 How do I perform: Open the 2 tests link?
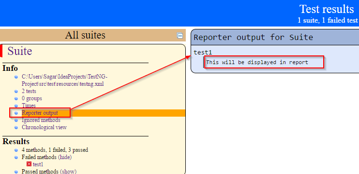pos(29,91)
